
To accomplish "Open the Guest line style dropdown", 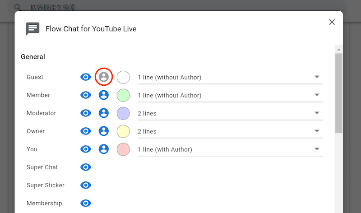I will pos(230,77).
